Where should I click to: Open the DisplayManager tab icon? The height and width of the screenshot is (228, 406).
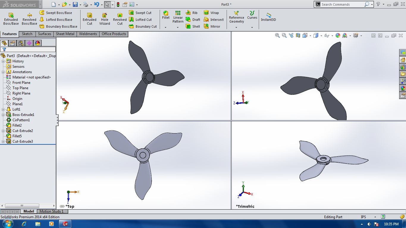pos(37,43)
